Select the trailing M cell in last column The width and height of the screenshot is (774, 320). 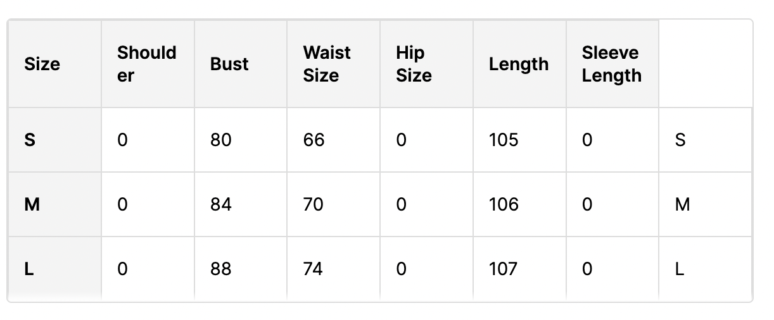point(682,204)
